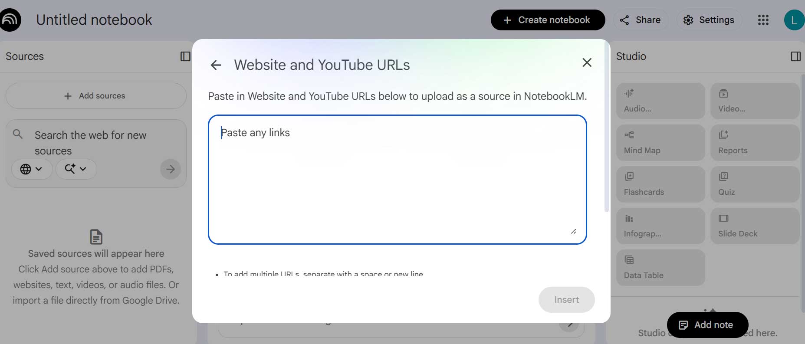The image size is (805, 344).
Task: Click the Insert button
Action: pyautogui.click(x=566, y=300)
